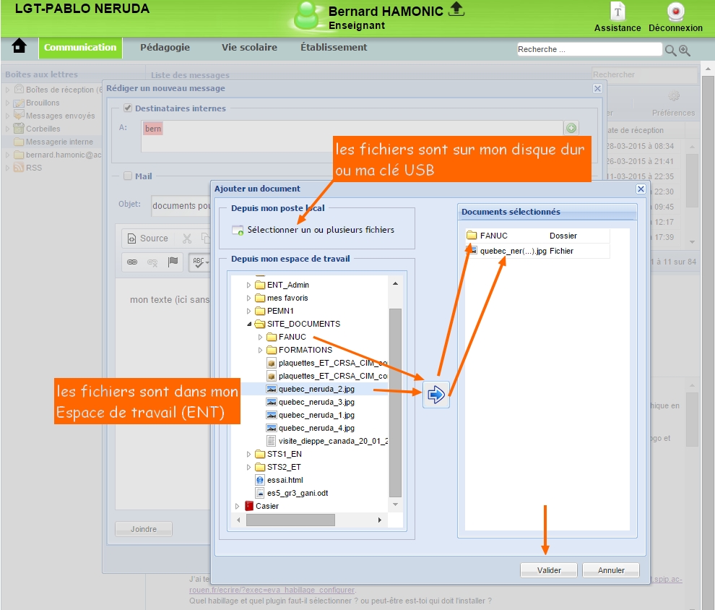The image size is (715, 610).
Task: Click the advanced search magnifier plus icon
Action: [685, 50]
